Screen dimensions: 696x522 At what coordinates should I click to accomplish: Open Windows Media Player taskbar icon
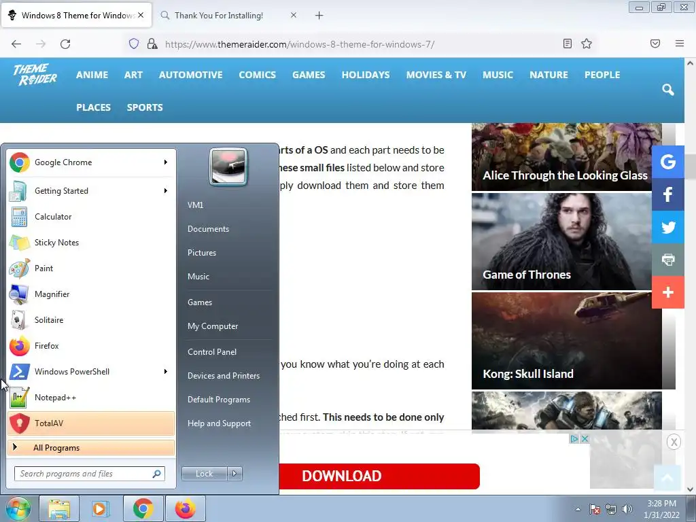pyautogui.click(x=99, y=508)
